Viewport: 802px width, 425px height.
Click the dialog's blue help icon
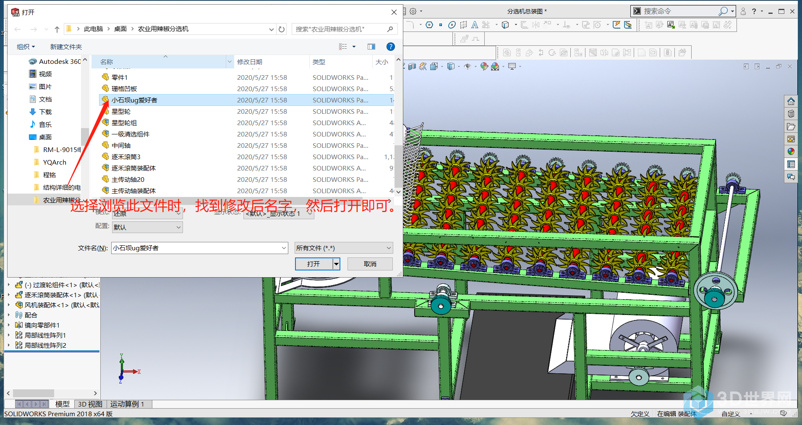[390, 47]
